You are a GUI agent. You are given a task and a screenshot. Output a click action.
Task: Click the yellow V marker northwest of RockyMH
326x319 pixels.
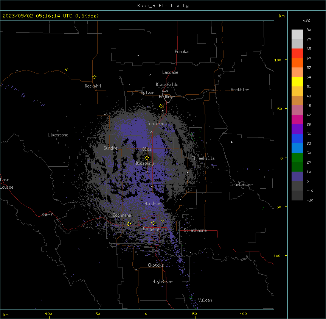click(66, 70)
